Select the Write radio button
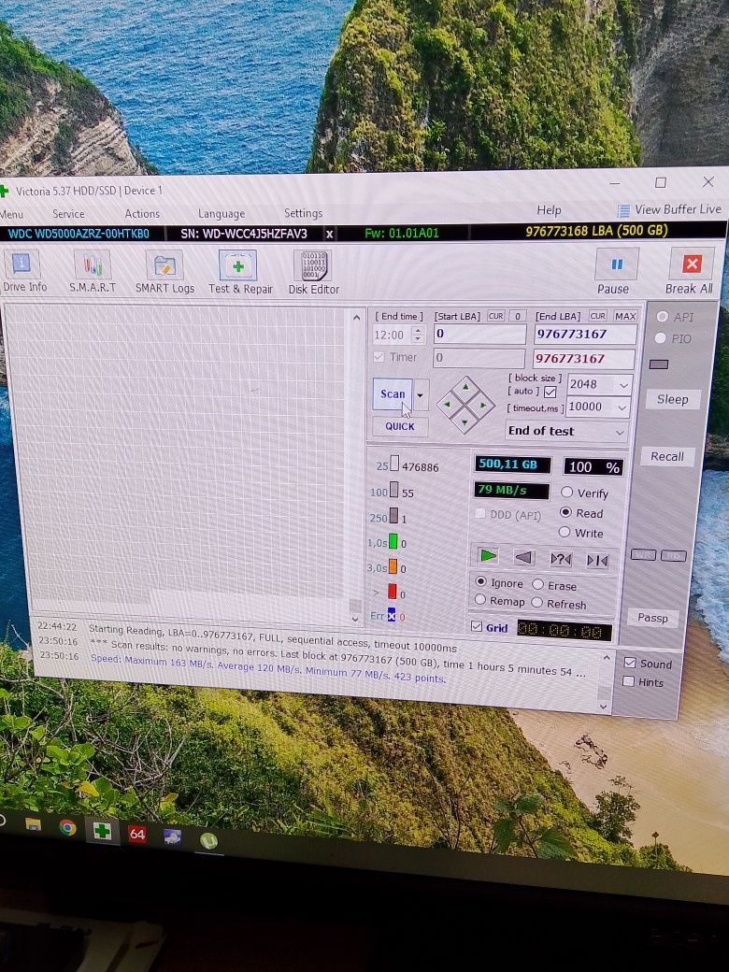Image resolution: width=729 pixels, height=972 pixels. (x=565, y=531)
